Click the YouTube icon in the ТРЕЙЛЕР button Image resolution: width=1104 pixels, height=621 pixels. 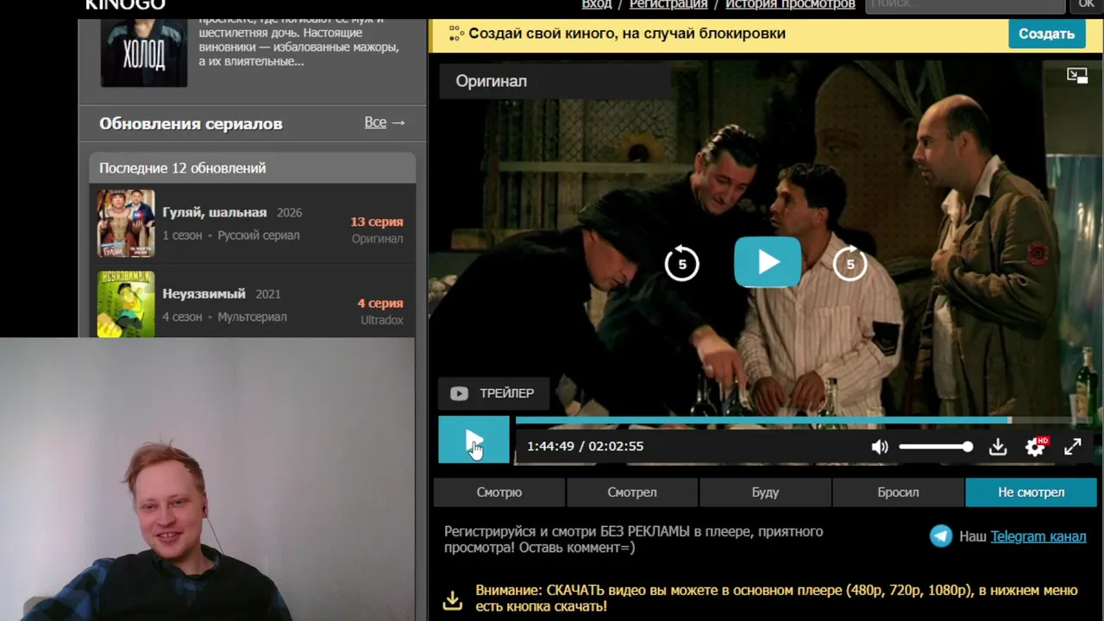tap(459, 393)
